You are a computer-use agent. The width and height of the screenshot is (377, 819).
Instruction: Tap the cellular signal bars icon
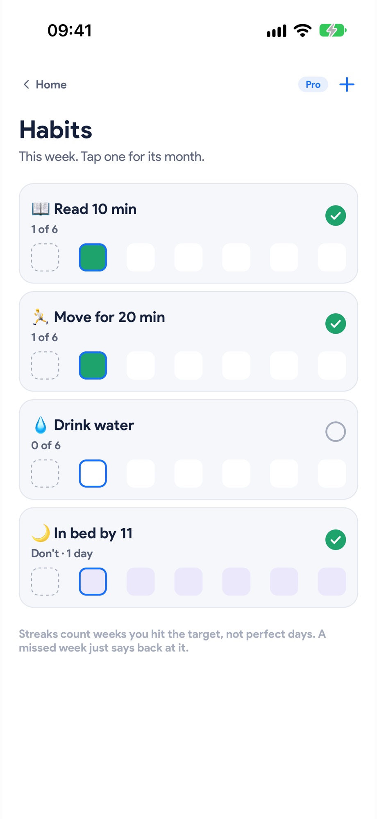277,31
